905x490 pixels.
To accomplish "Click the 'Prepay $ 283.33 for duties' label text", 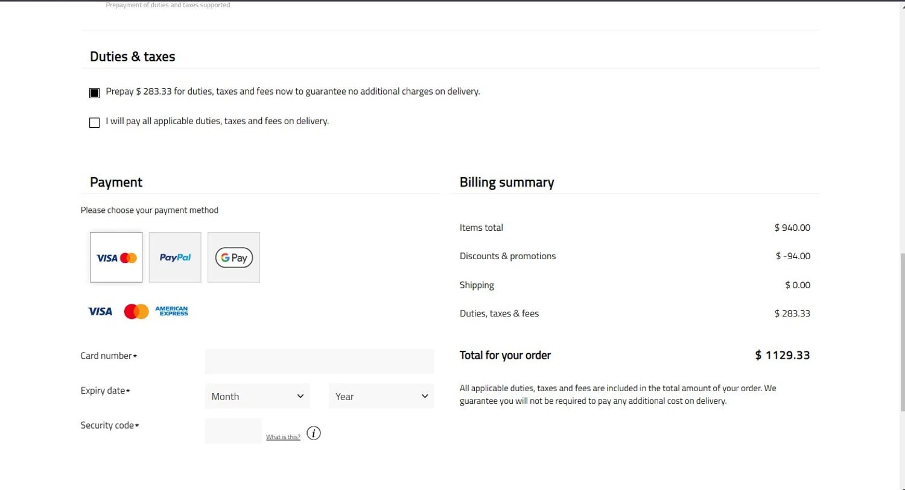I will [x=293, y=92].
